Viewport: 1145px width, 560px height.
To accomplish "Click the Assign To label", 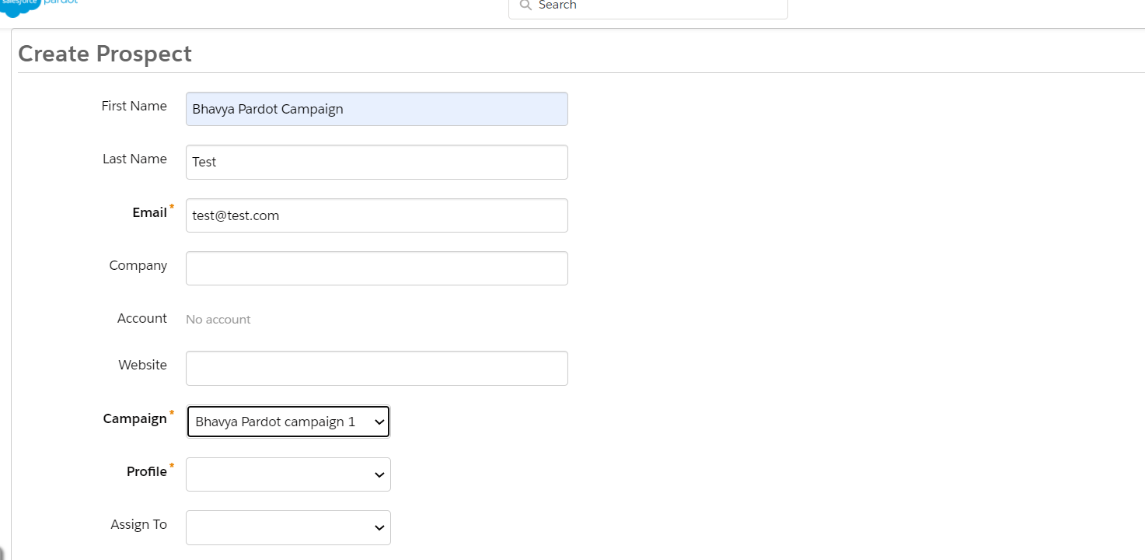I will [139, 524].
